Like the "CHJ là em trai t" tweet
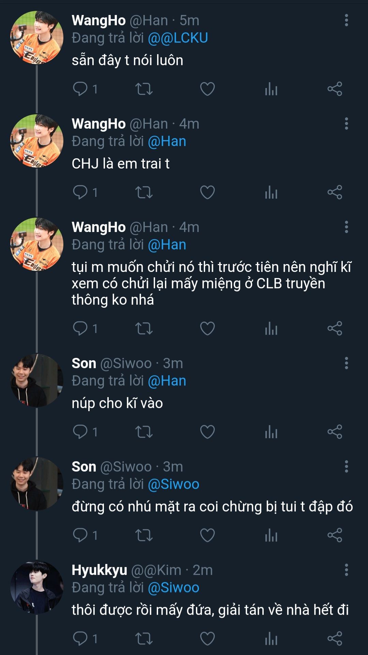Screen dimensions: 368x655 [207, 192]
